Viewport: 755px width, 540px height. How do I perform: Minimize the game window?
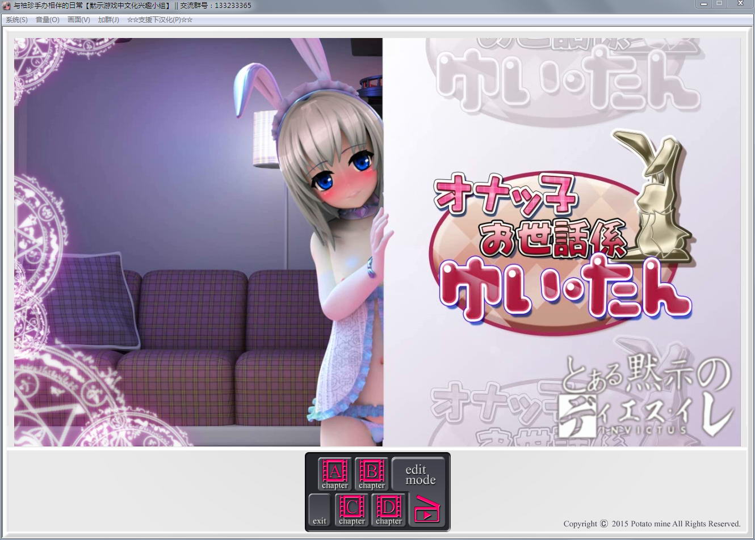[704, 4]
